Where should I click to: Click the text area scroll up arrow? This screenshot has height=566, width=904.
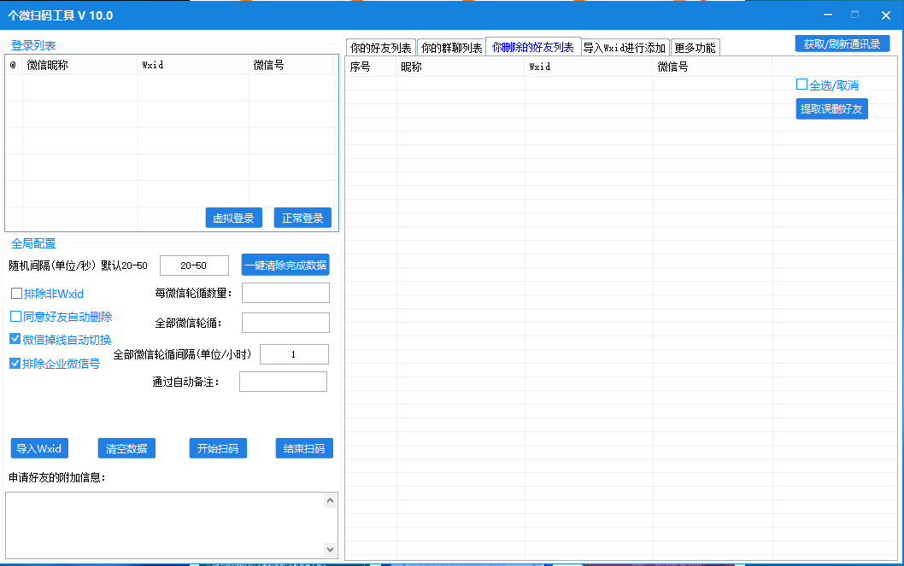click(331, 500)
